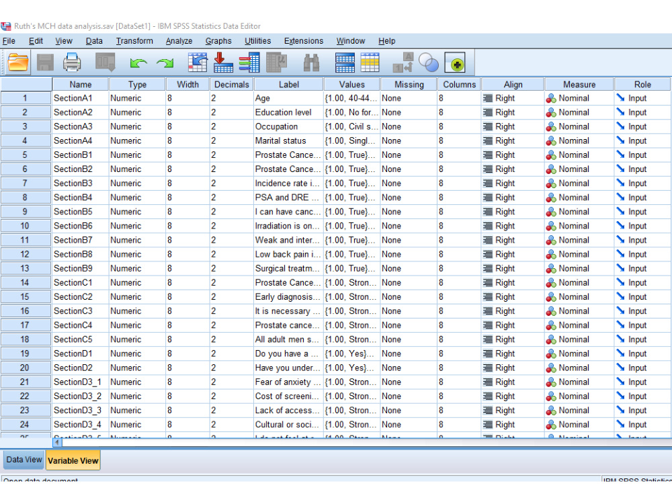This screenshot has width=672, height=504.
Task: Click the 'PSA and DRE' label cell
Action: tap(288, 198)
